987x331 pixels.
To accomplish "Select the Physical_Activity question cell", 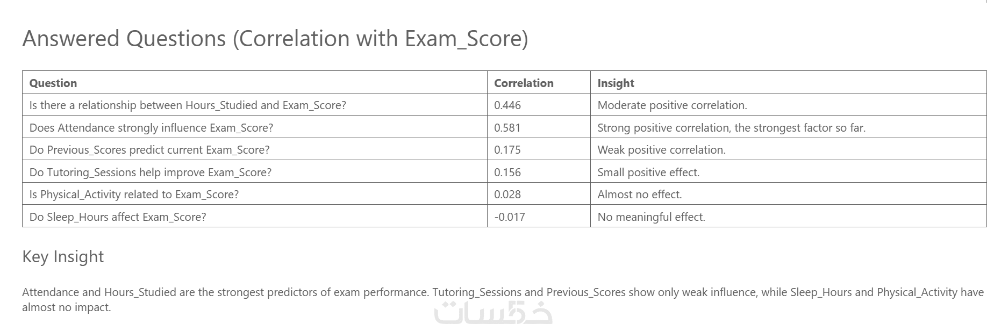I will (x=134, y=195).
